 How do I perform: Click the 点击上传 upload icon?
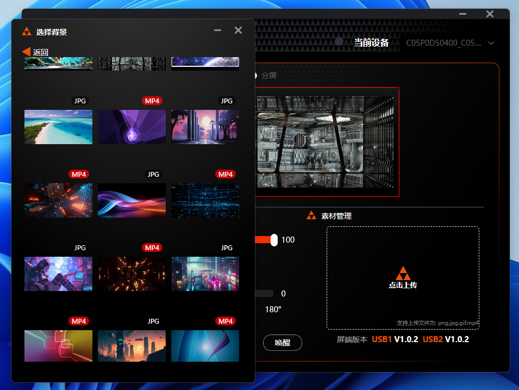tap(403, 274)
